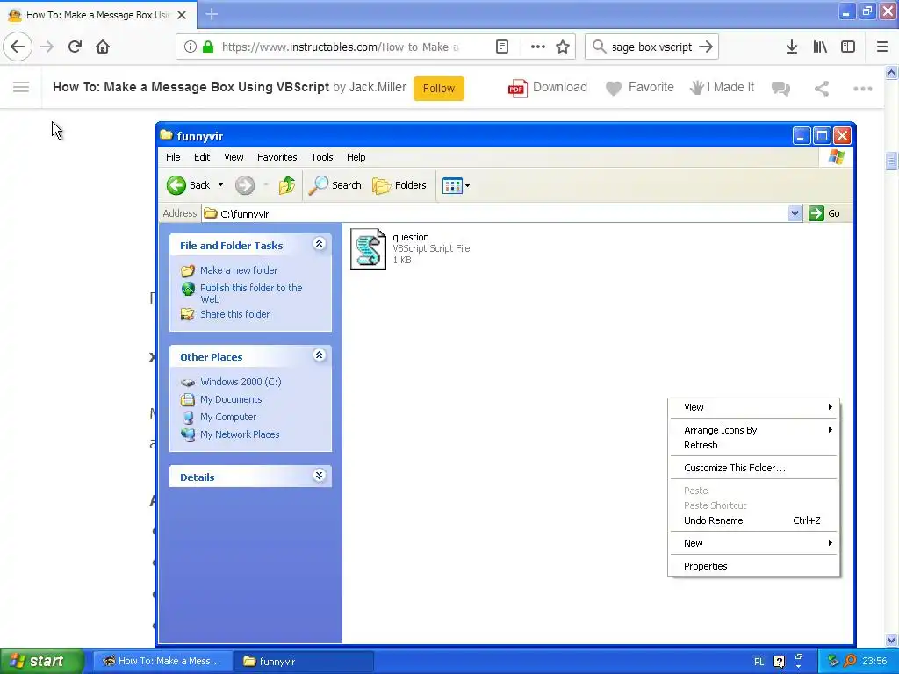The image size is (899, 674).
Task: Favorite this instructable
Action: tap(640, 88)
